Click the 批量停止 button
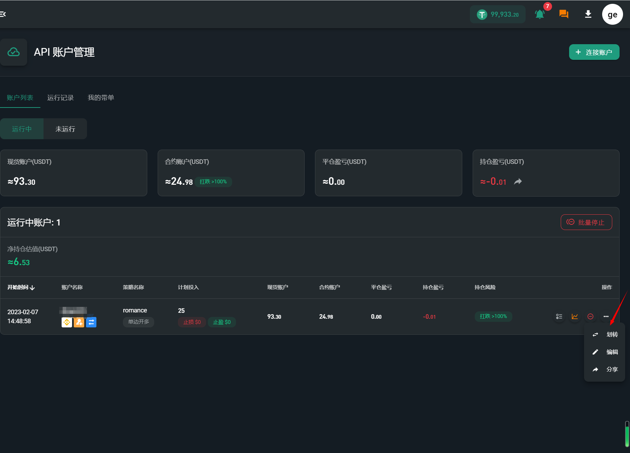Screen dimensions: 630x453 pyautogui.click(x=586, y=222)
